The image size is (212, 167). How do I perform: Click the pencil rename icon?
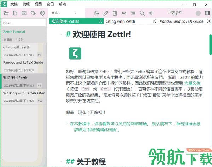click(x=106, y=13)
